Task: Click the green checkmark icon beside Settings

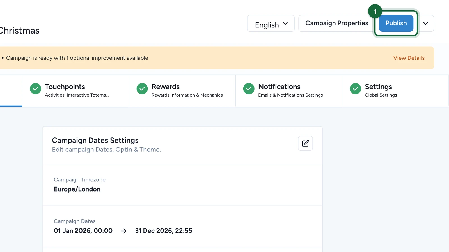Action: coord(355,89)
